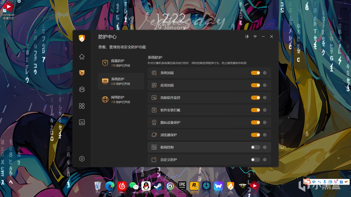The width and height of the screenshot is (351, 197).
Task: Select the 病毒防护 category
Action: [x=121, y=63]
